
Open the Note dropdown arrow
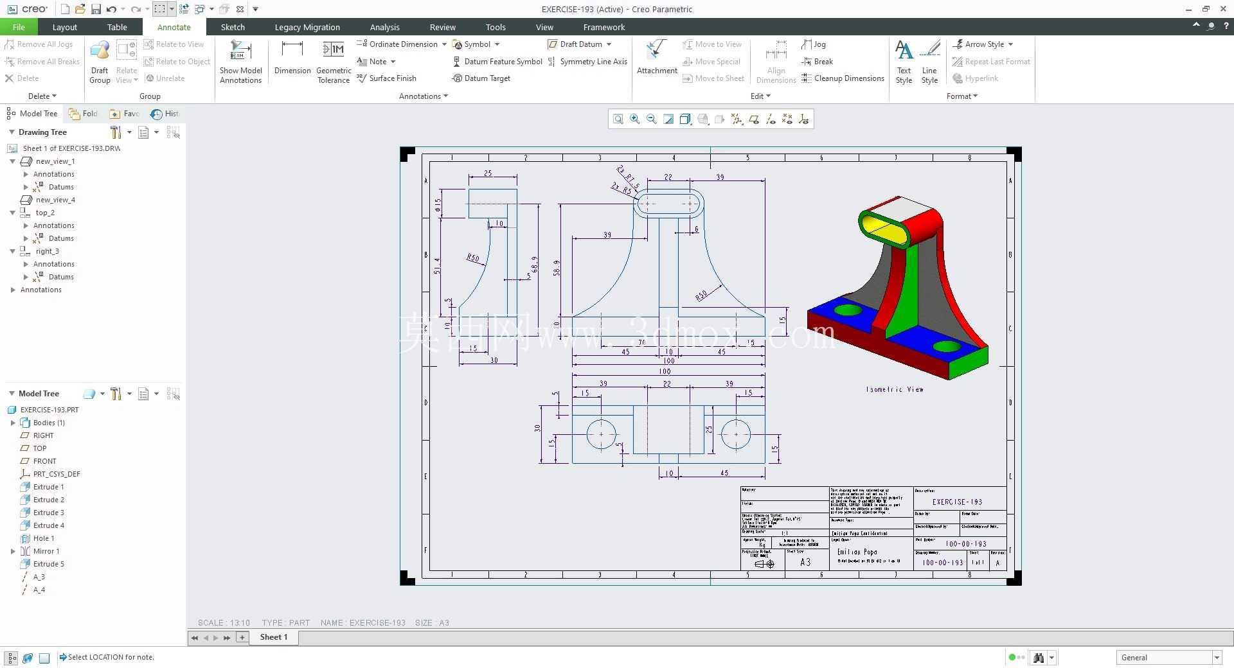393,62
